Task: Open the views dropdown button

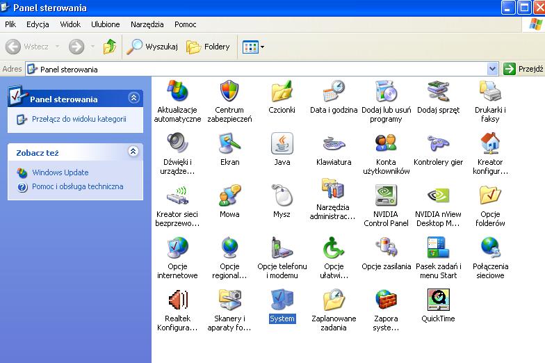Action: tap(253, 47)
